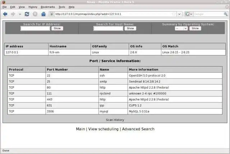Open the Advanced Search link
The width and height of the screenshot is (230, 154).
click(x=138, y=129)
